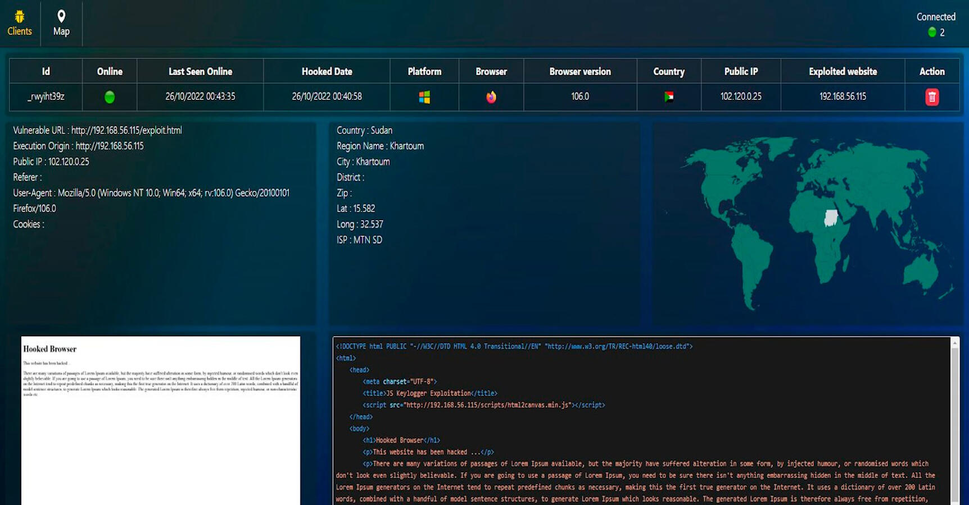The image size is (969, 505).
Task: Click ISP : MTN SD detail
Action: pyautogui.click(x=359, y=240)
